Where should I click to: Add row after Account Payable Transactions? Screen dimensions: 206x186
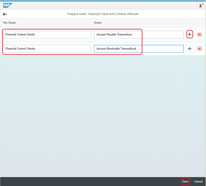tap(190, 34)
